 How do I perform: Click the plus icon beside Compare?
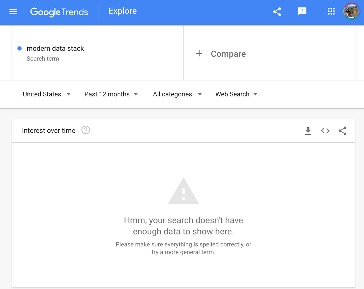coord(199,53)
